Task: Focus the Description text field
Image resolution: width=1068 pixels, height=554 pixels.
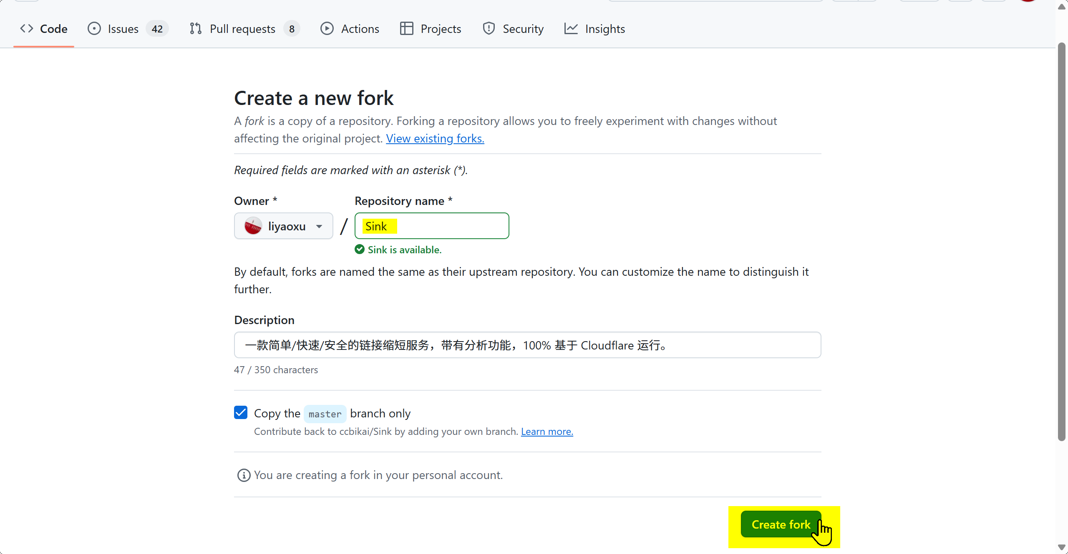Action: (527, 345)
